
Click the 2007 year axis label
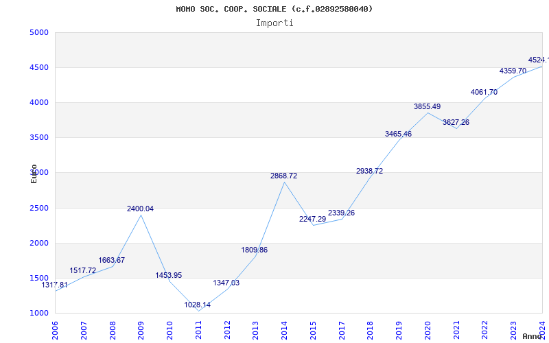84,330
